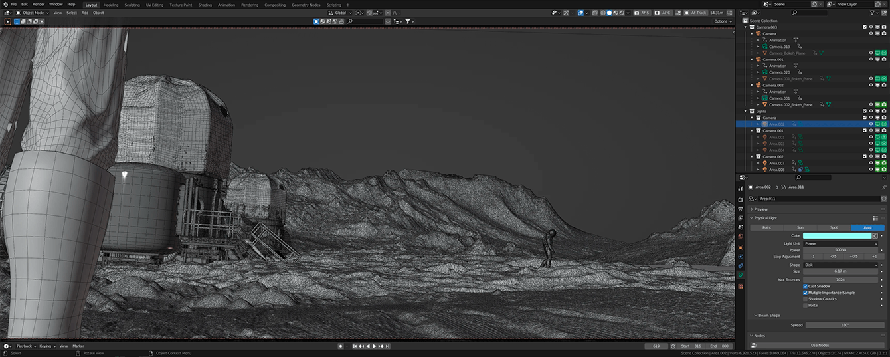This screenshot has height=357, width=890.
Task: Click the cyan light Color swatch
Action: coord(837,235)
